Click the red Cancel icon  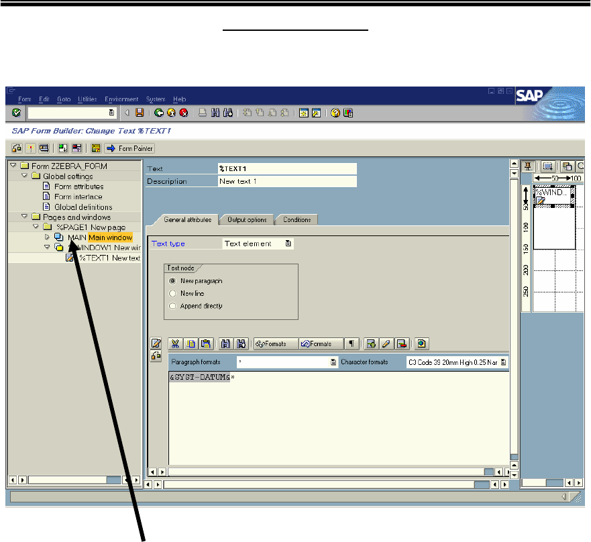coord(184,112)
